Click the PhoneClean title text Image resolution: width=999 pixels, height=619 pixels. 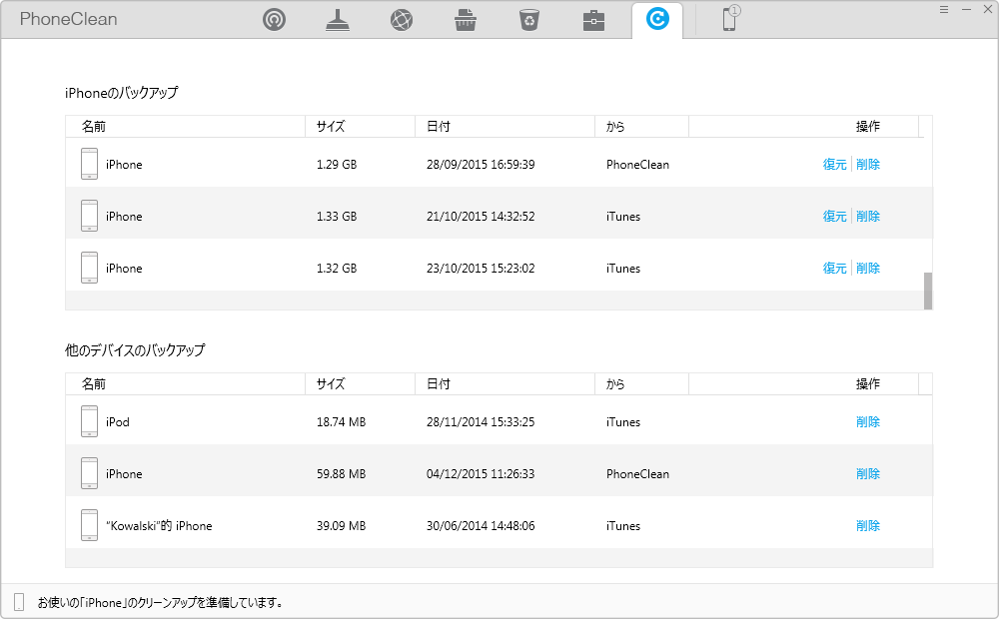click(68, 19)
